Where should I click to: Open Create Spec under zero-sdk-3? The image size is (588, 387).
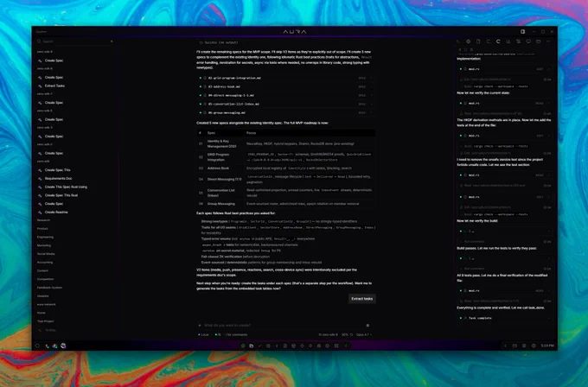(54, 136)
